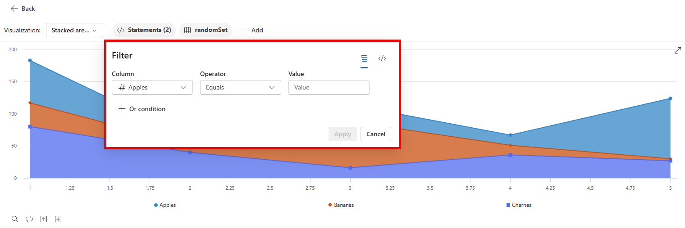Toggle Cherries series in the chart legend
Screen dimensions: 685x228
click(519, 205)
